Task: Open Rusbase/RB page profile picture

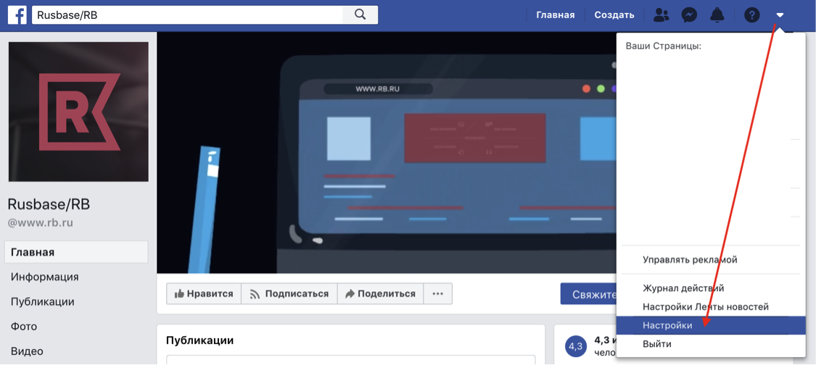Action: click(78, 112)
